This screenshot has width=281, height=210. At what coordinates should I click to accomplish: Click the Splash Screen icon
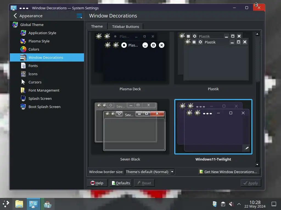(x=23, y=98)
